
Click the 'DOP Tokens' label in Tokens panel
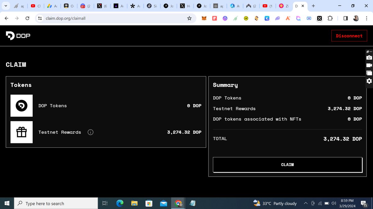[x=53, y=106]
